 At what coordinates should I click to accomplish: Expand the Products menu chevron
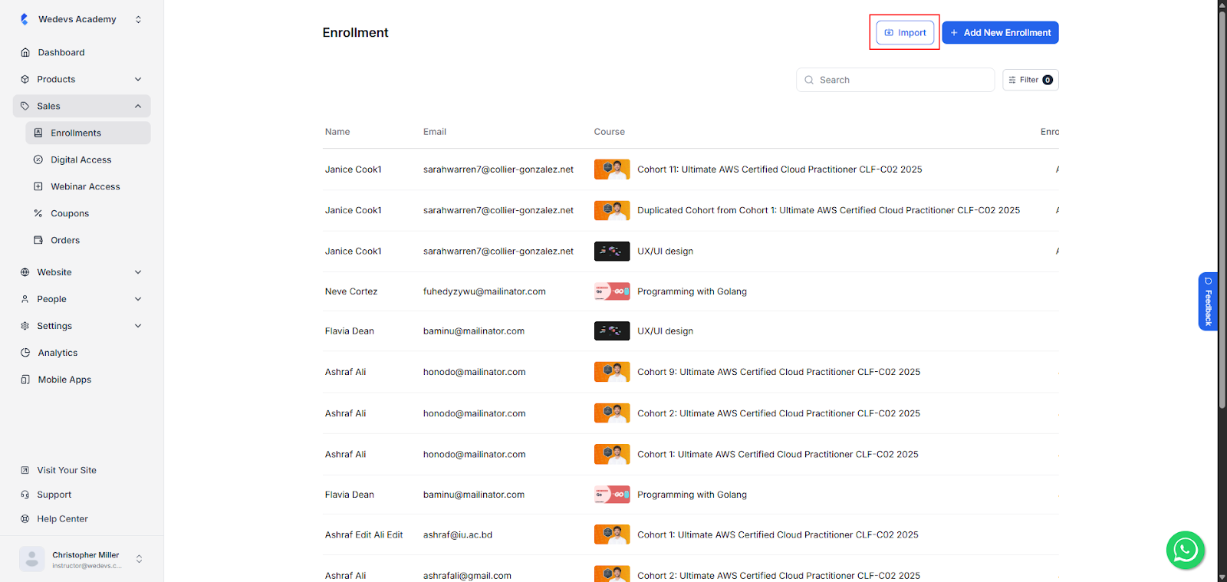138,79
